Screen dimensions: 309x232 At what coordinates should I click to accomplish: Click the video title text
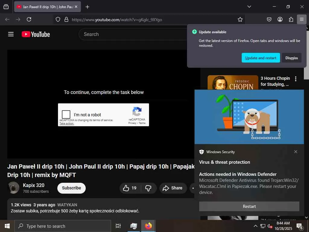point(101,171)
